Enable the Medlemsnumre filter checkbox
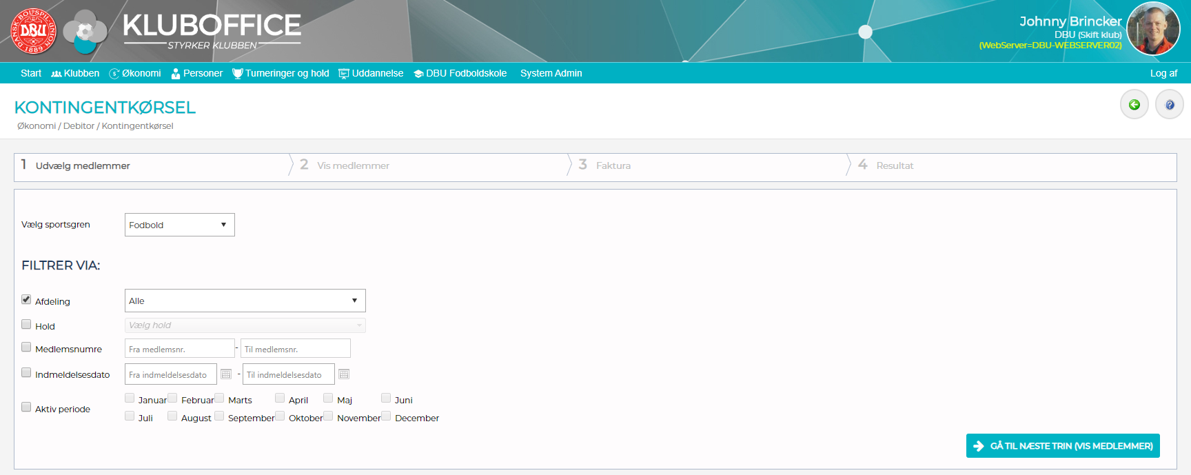The image size is (1191, 475). pyautogui.click(x=26, y=347)
